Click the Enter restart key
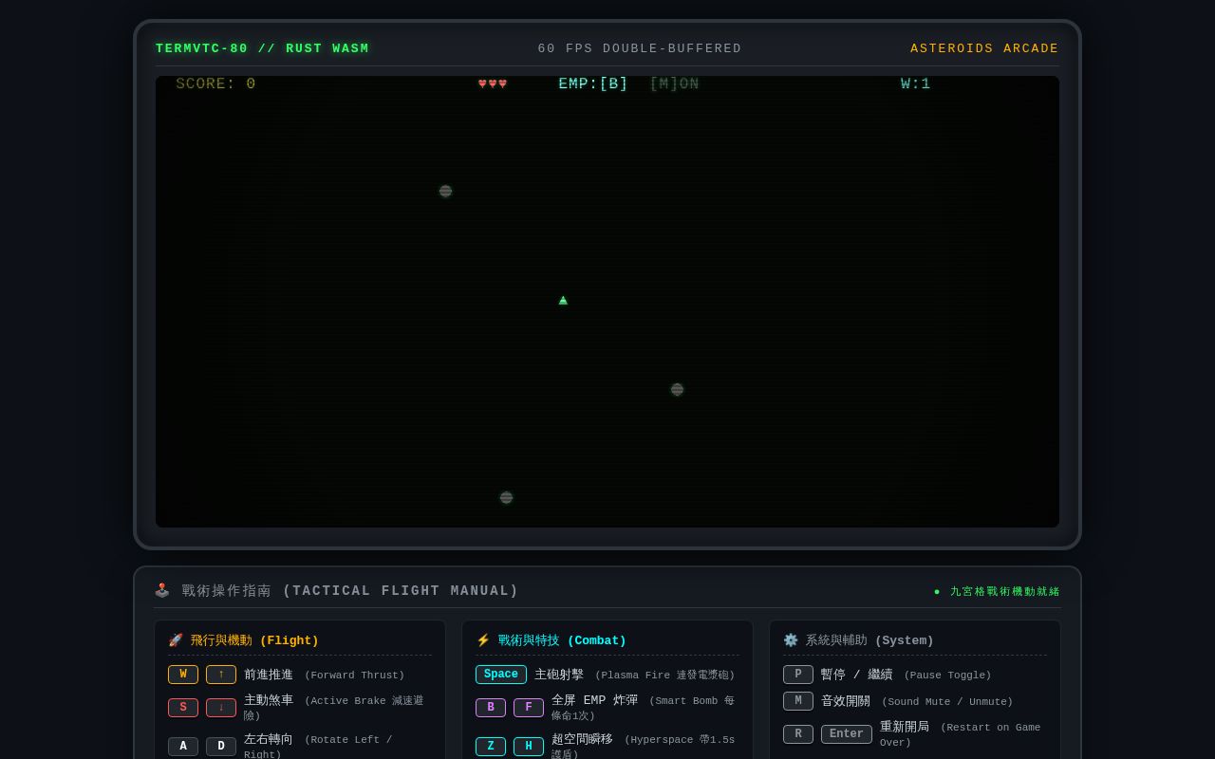The width and height of the screenshot is (1215, 759). point(847,734)
